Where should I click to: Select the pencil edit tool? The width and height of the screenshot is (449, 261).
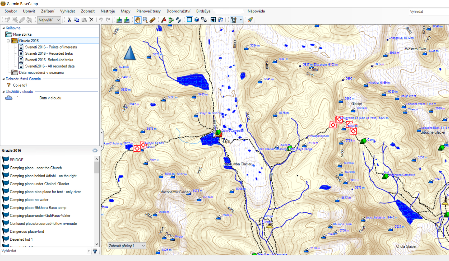click(x=7, y=20)
